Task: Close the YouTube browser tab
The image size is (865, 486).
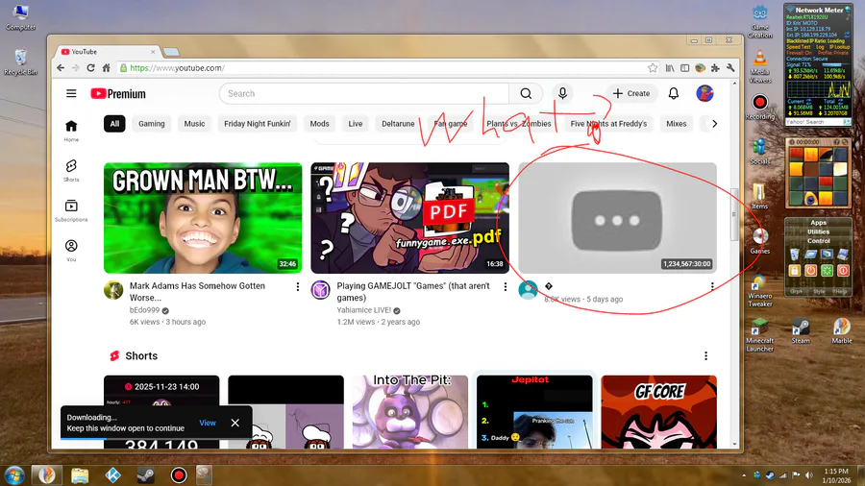Action: (153, 52)
